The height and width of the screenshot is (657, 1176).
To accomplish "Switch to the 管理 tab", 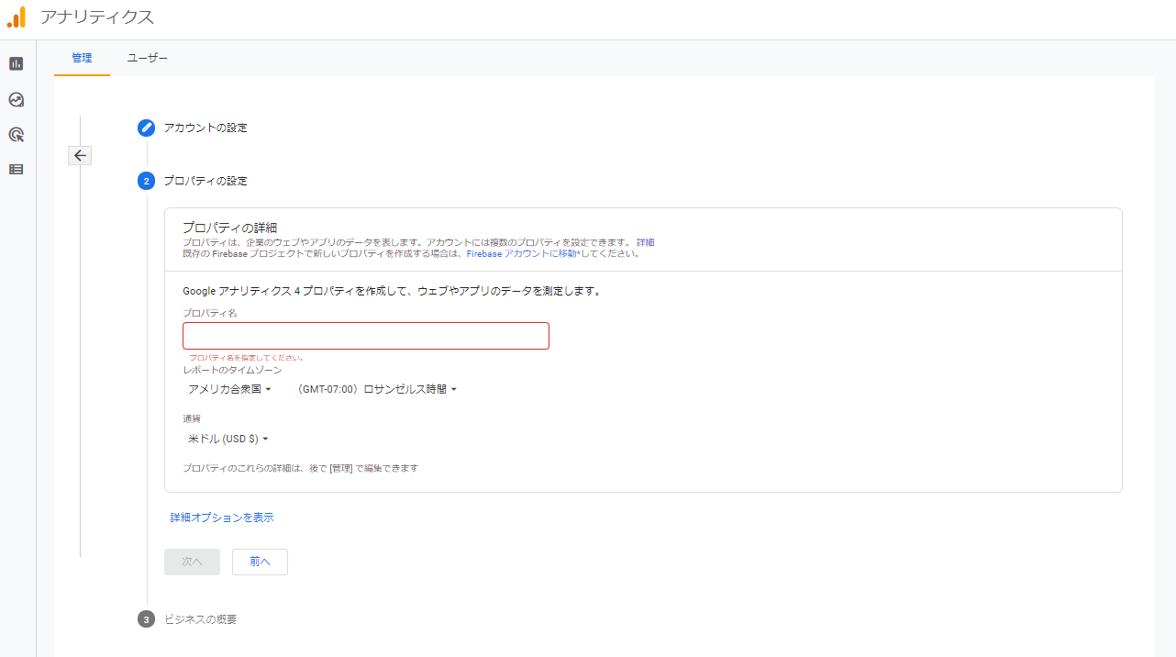I will click(82, 58).
